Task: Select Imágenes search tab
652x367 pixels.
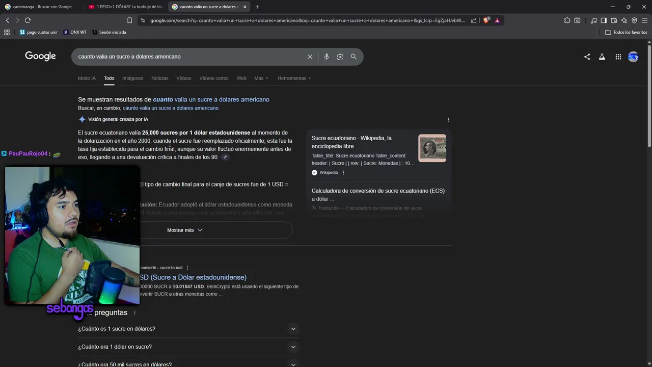Action: pos(132,78)
